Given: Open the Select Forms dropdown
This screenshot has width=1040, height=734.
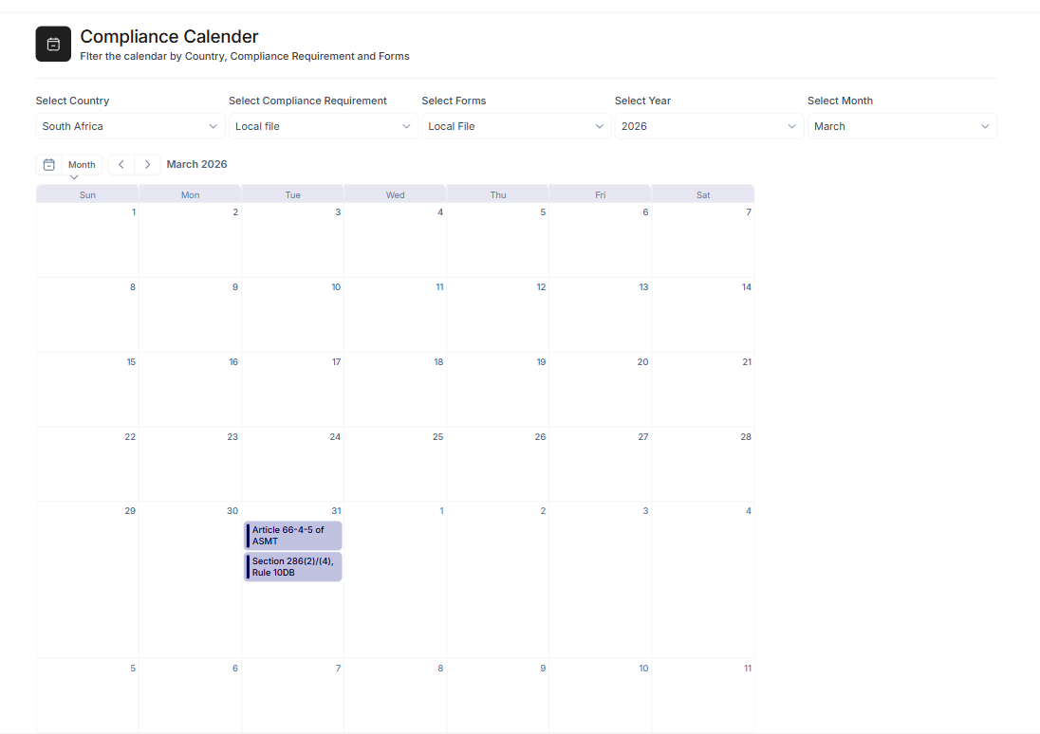Looking at the screenshot, I should coord(516,126).
